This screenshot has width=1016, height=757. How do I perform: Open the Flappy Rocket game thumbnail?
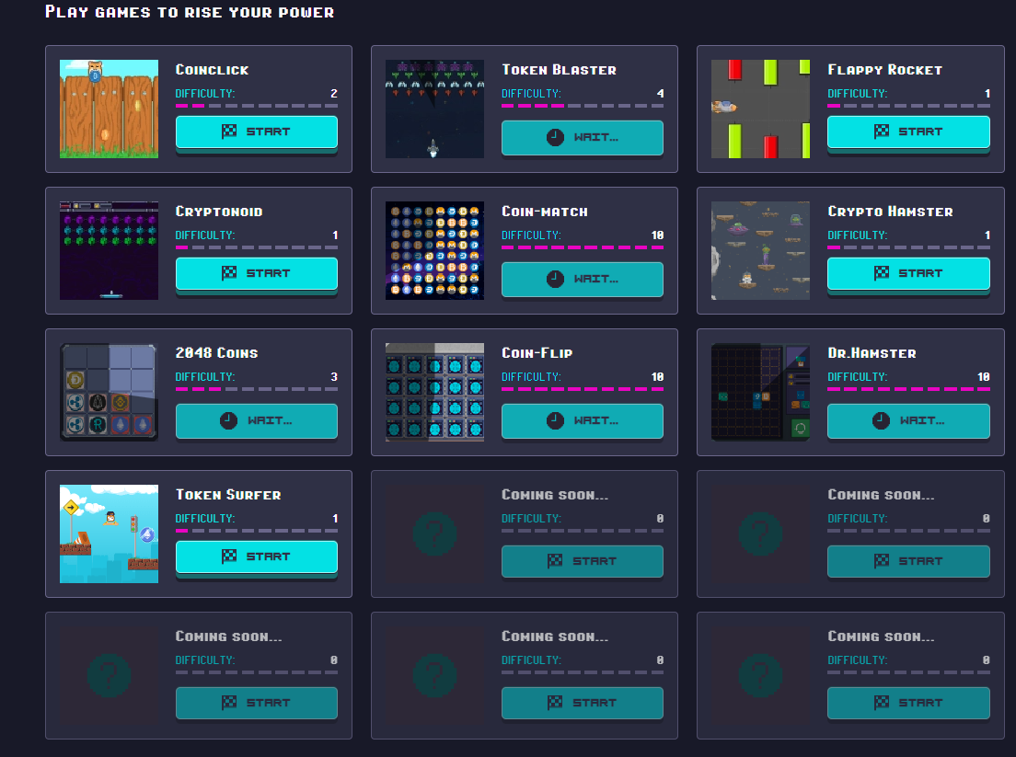[761, 109]
